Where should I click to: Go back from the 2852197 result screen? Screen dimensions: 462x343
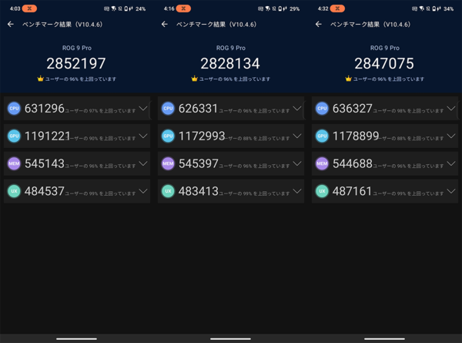click(11, 24)
